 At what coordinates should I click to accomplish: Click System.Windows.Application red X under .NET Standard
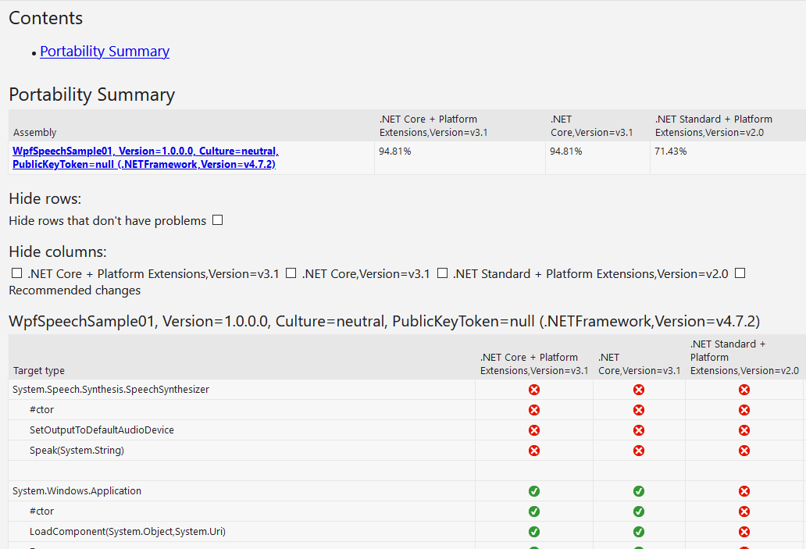[x=744, y=491]
